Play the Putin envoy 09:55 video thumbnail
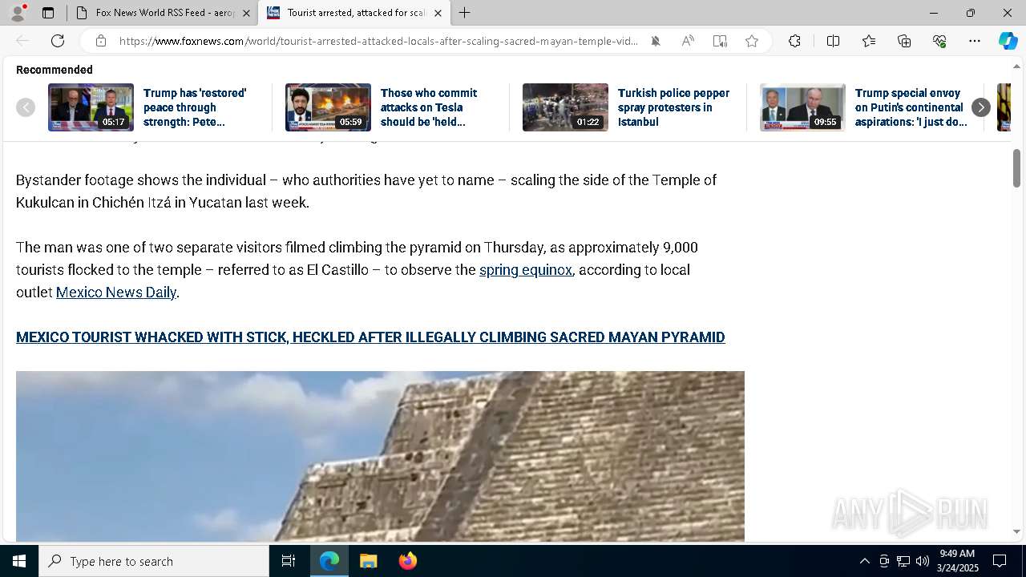 point(802,107)
